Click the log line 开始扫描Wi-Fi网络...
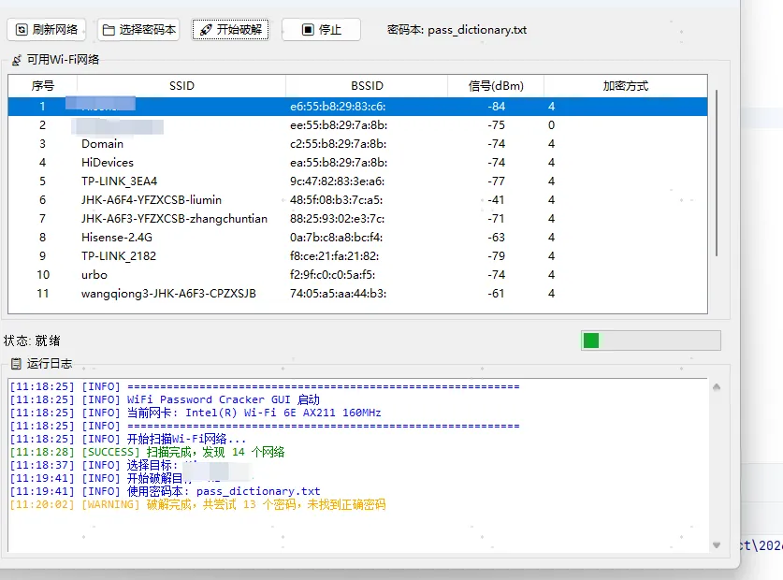Screen dimensions: 783x580 128,439
